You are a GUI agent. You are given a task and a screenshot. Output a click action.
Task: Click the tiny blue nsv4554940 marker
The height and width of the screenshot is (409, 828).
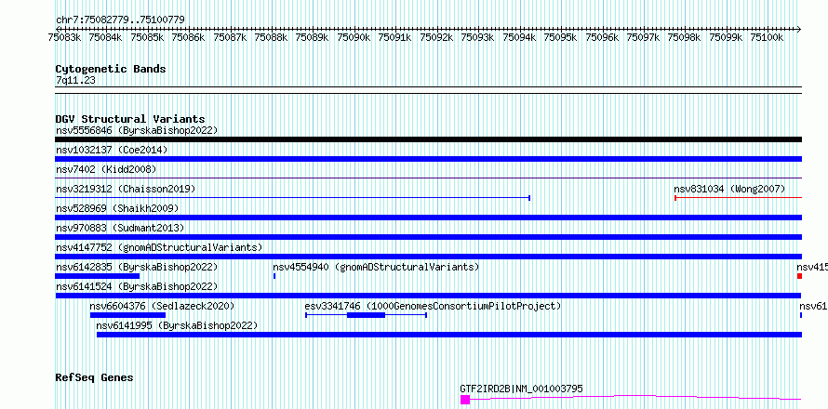click(274, 276)
